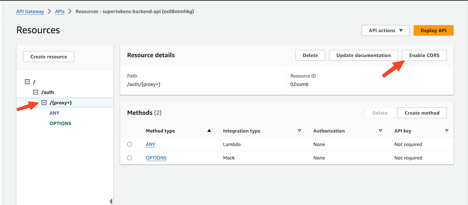
Task: Click the Enable CORS button
Action: (x=424, y=55)
